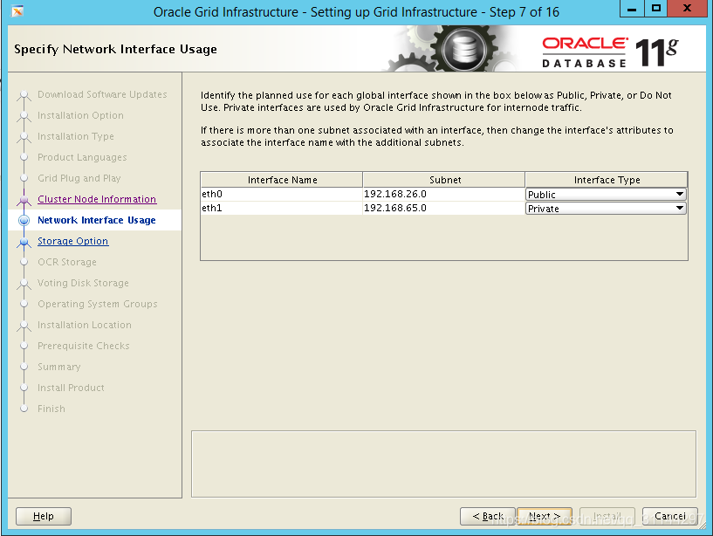713x536 pixels.
Task: Go to Cluster Node Information step
Action: click(x=97, y=199)
